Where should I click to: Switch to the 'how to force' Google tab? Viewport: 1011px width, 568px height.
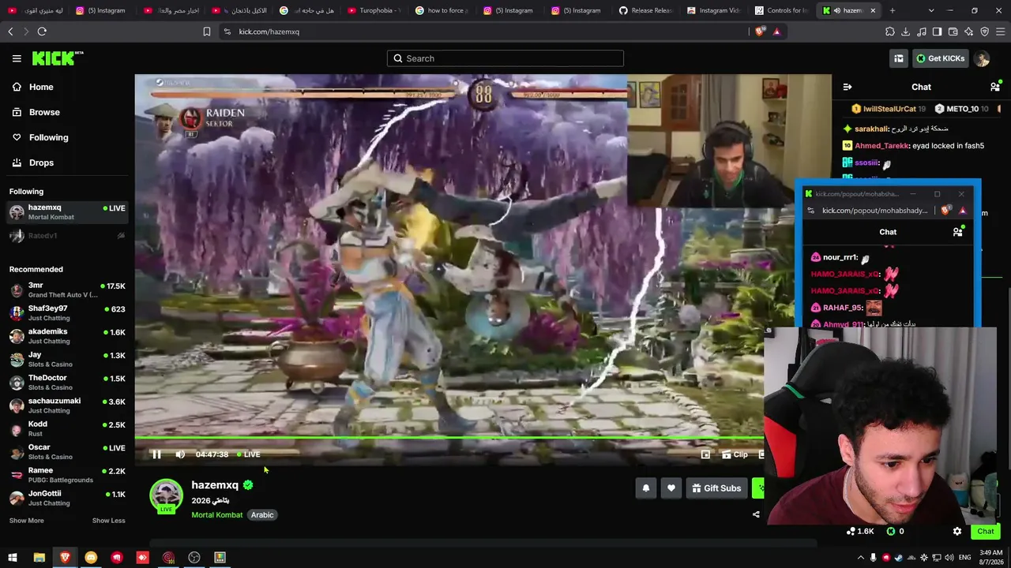click(x=442, y=10)
